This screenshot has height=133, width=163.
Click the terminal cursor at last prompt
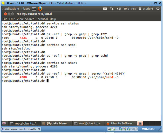47,81
